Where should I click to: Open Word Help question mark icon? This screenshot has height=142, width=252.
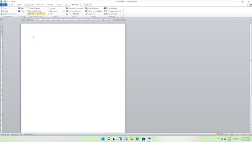pyautogui.click(x=250, y=5)
